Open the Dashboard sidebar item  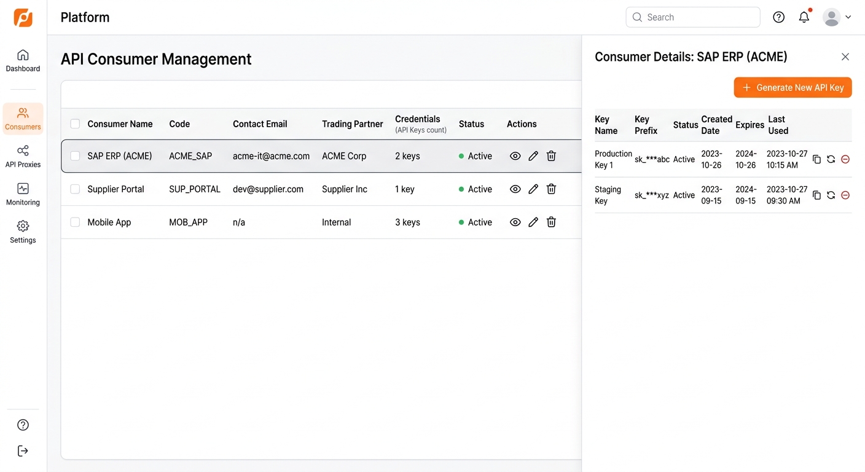click(23, 61)
